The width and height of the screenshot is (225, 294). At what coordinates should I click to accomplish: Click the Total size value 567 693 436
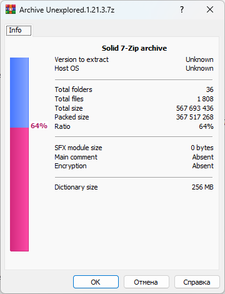point(195,108)
